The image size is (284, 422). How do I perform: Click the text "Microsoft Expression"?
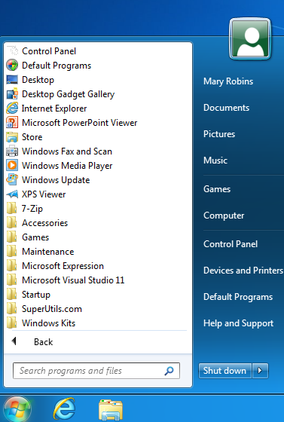[63, 266]
